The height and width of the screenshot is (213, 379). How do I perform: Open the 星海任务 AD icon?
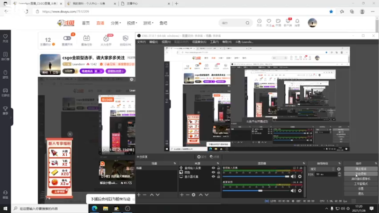(87, 40)
